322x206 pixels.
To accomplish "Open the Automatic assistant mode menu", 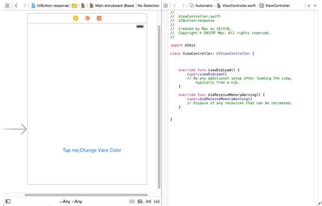I will pos(201,6).
